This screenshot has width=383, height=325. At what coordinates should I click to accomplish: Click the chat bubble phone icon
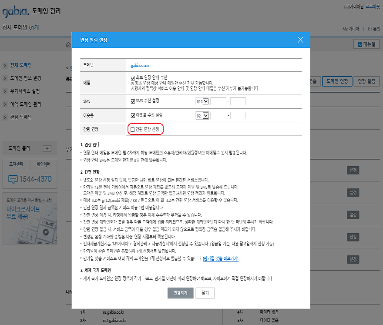[13, 179]
